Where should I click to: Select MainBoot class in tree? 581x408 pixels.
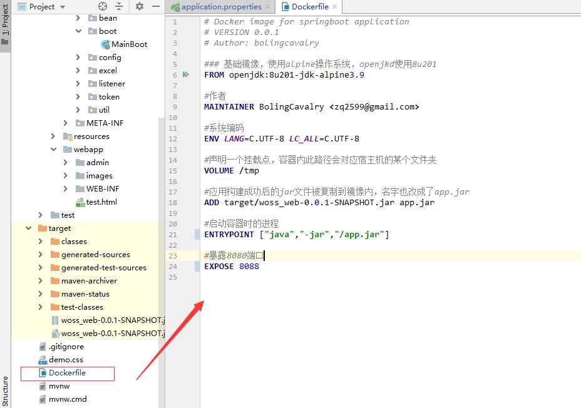click(x=129, y=44)
